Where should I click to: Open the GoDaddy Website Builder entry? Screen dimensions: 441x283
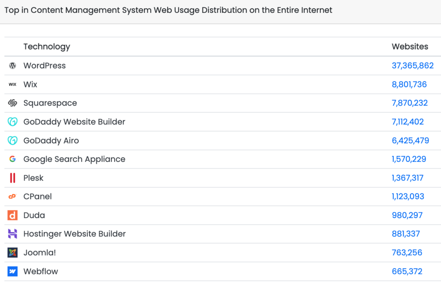click(74, 122)
